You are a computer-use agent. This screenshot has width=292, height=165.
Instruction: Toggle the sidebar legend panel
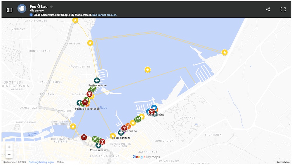click(x=9, y=10)
